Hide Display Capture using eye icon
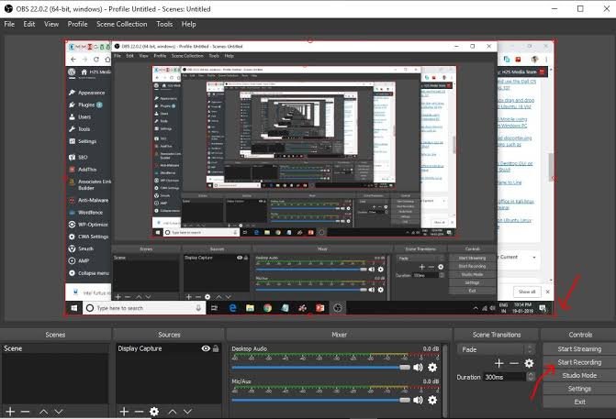 [x=206, y=349]
